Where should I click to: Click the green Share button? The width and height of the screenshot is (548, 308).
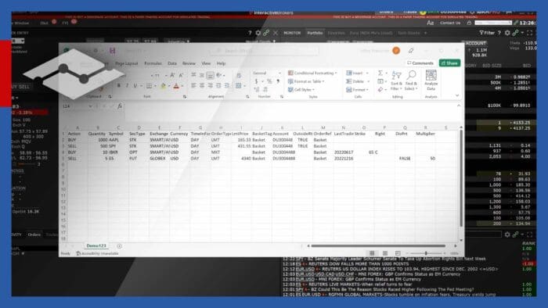pyautogui.click(x=450, y=63)
